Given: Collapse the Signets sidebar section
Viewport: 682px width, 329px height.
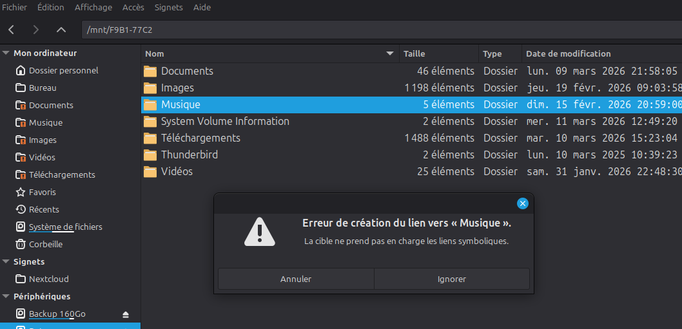Looking at the screenshot, I should click(6, 261).
